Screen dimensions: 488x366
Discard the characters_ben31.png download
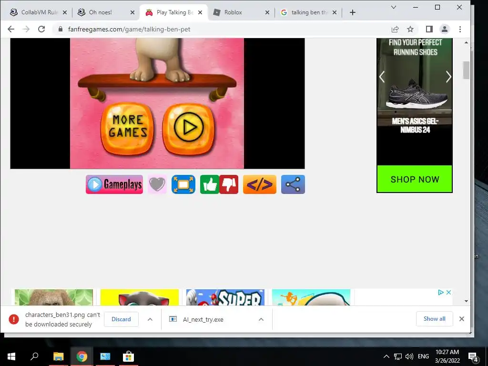(x=121, y=319)
